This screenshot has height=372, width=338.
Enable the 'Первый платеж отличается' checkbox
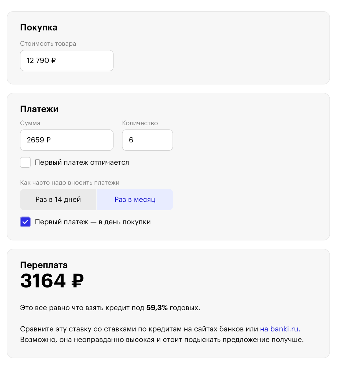tap(25, 163)
